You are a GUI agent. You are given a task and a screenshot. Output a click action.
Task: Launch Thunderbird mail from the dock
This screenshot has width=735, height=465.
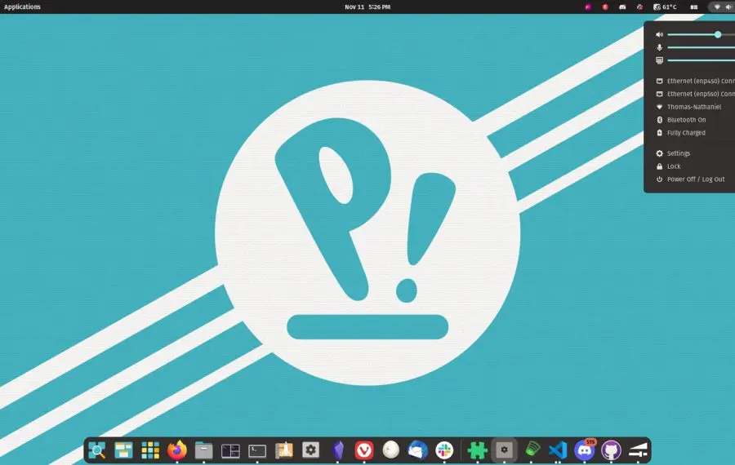click(x=417, y=450)
